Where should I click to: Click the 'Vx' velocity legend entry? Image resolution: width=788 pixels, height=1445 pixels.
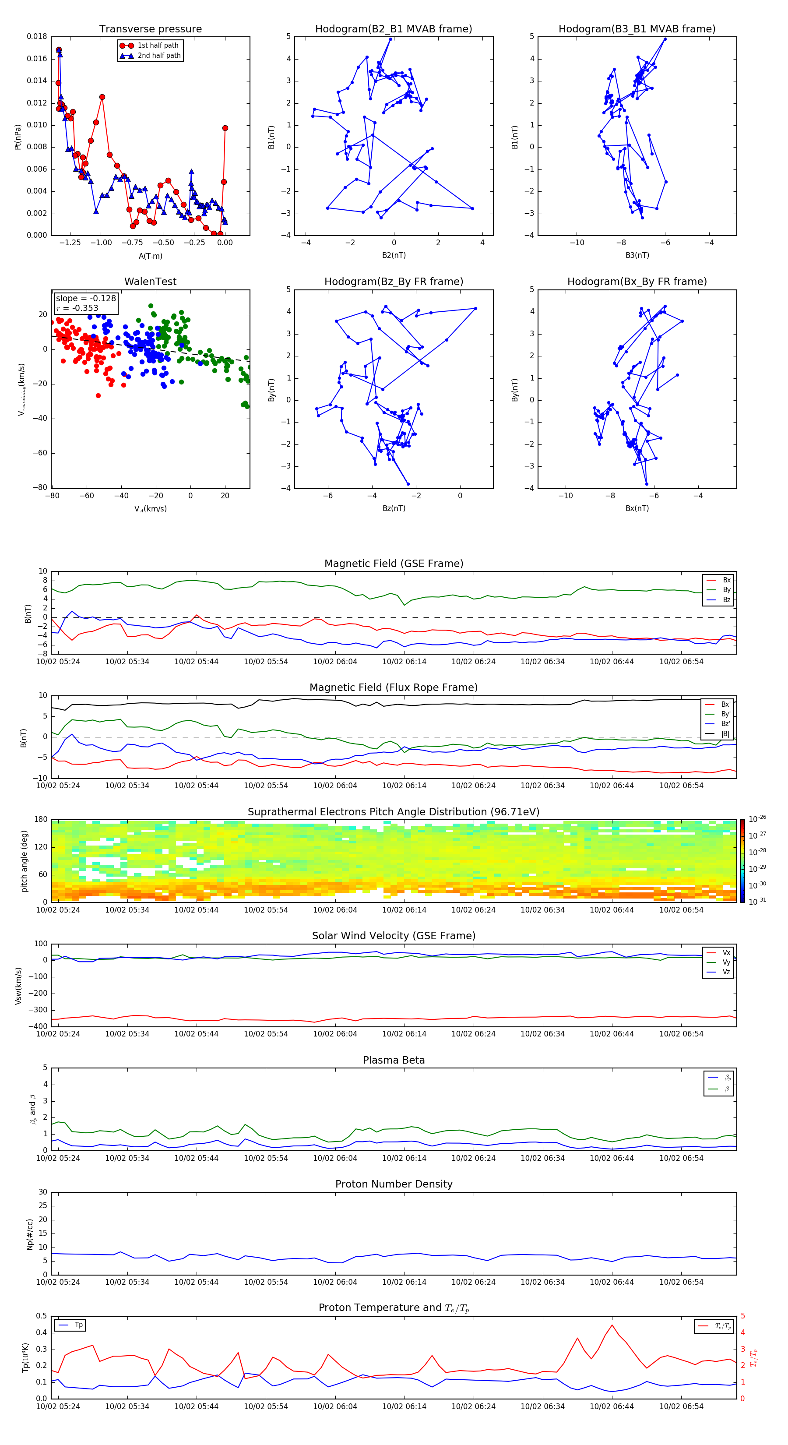pos(719,952)
